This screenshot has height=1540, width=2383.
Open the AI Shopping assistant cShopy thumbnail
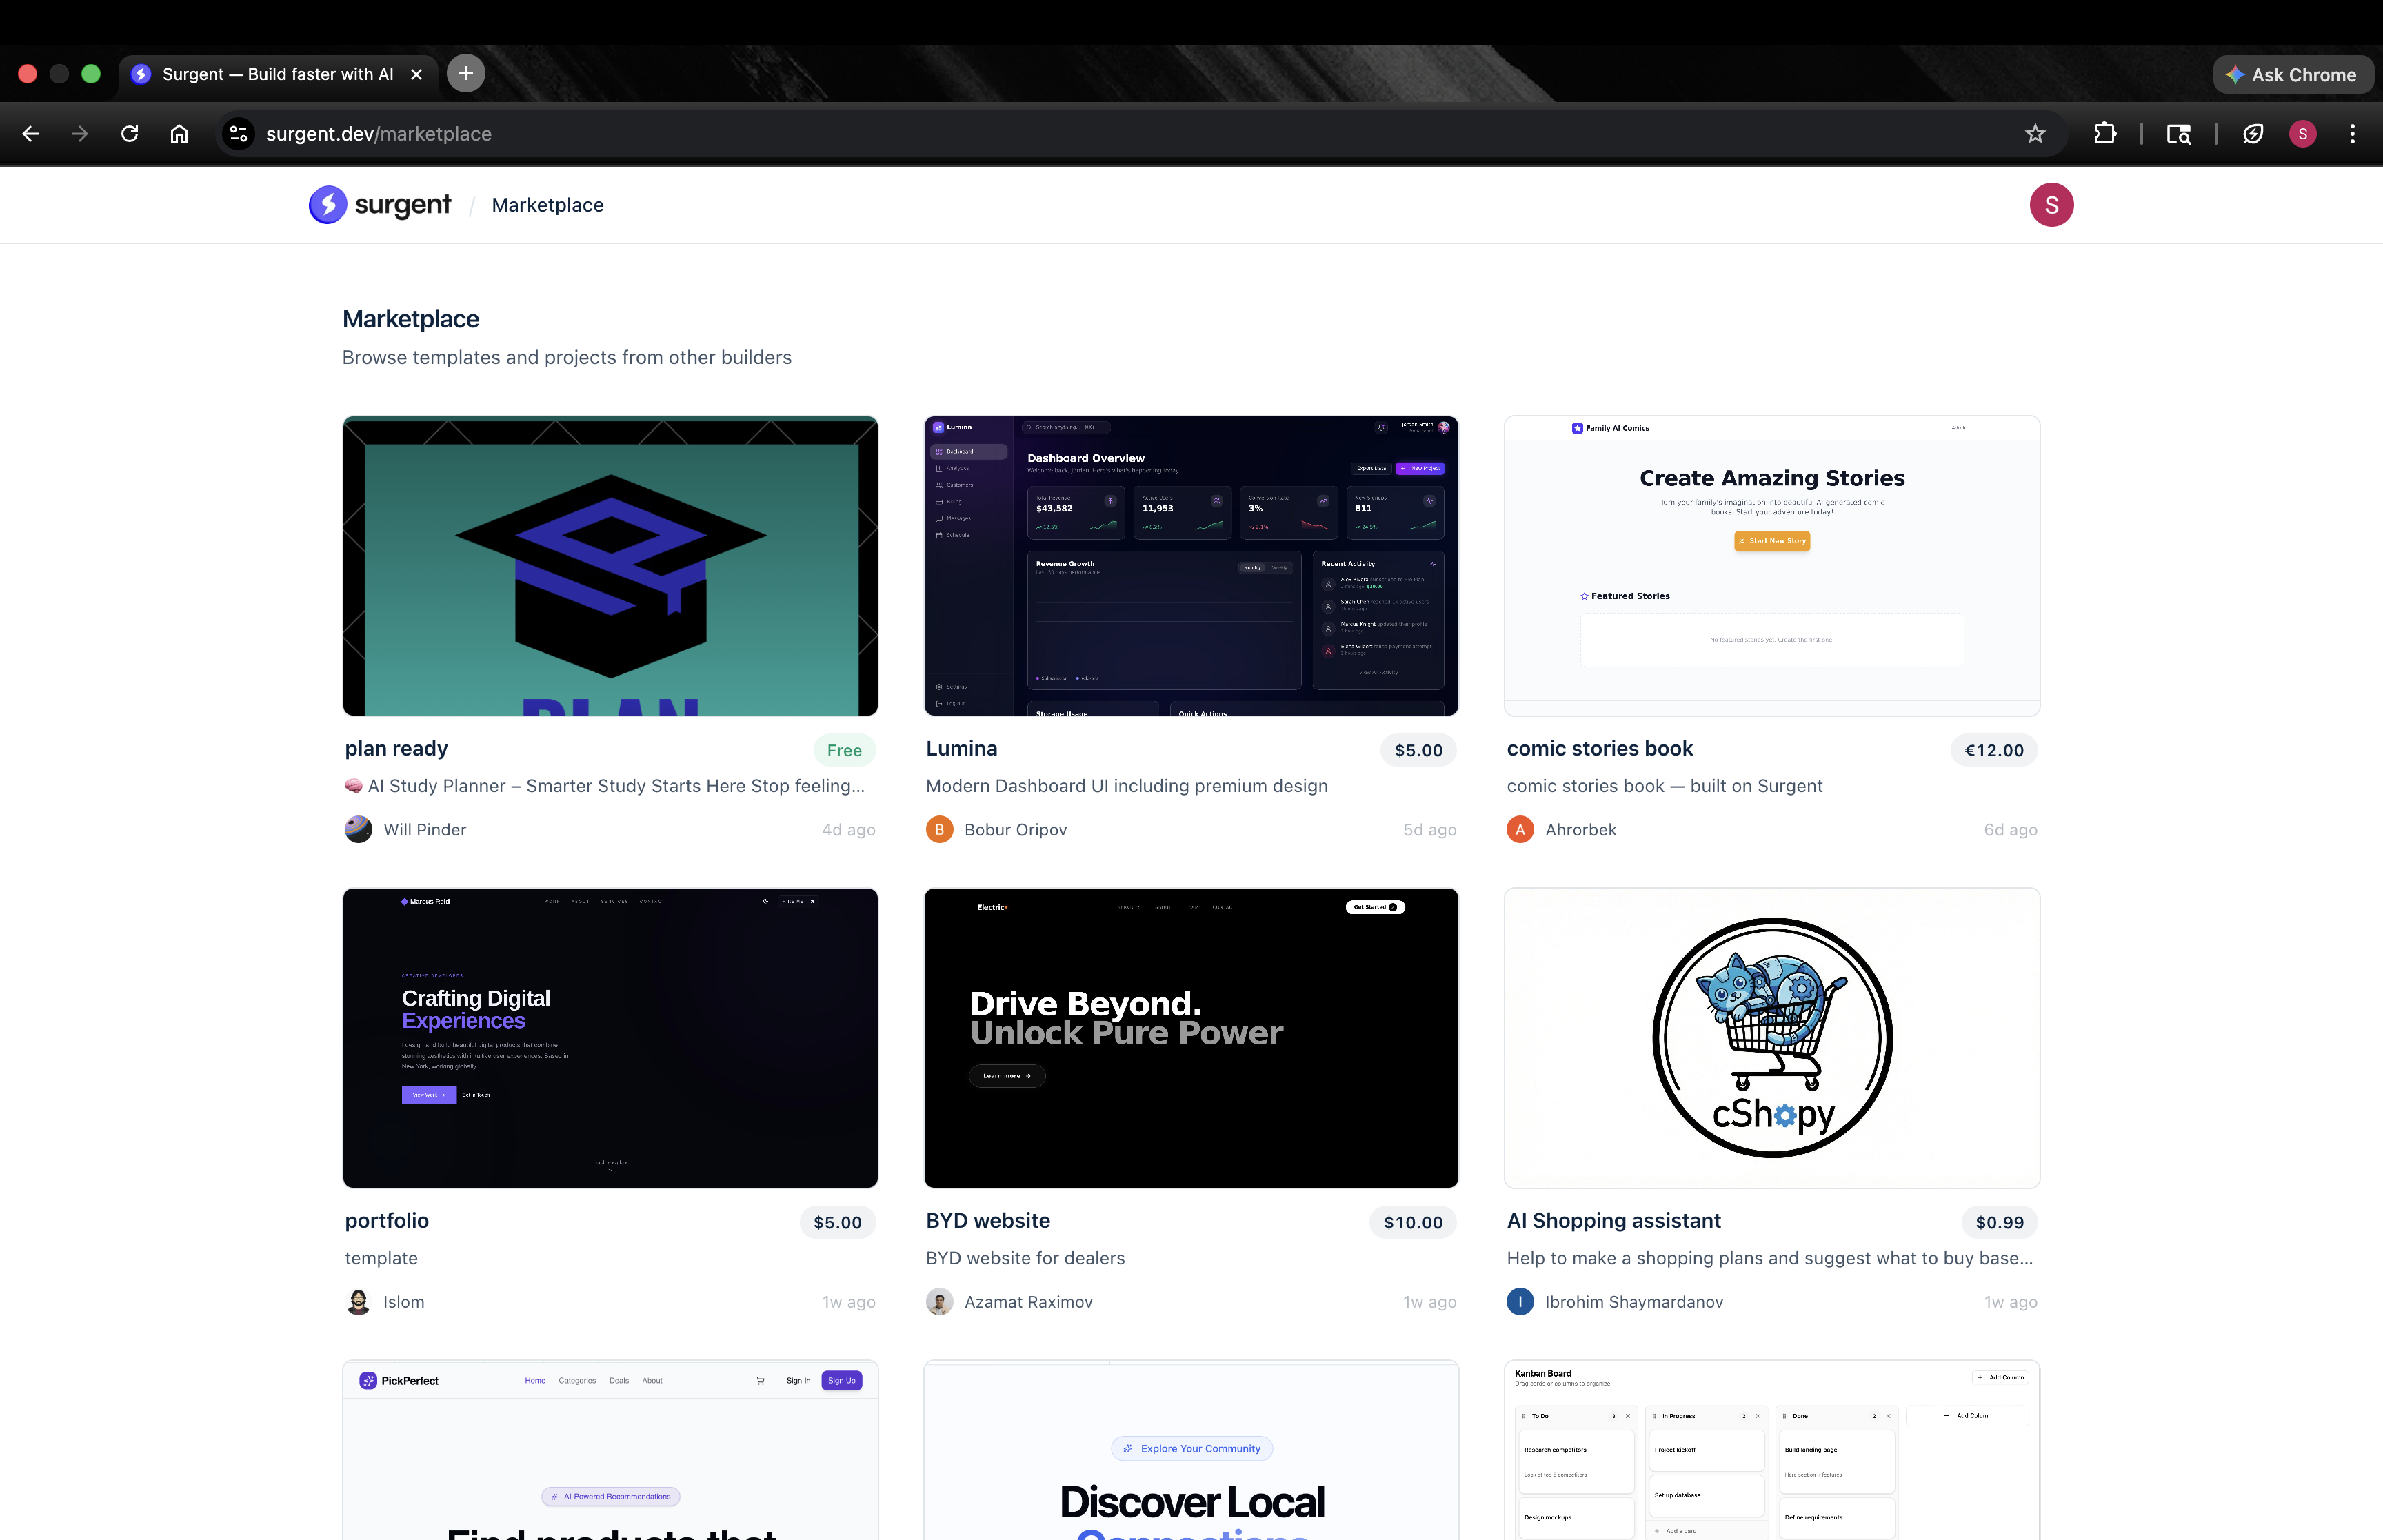[x=1771, y=1038]
